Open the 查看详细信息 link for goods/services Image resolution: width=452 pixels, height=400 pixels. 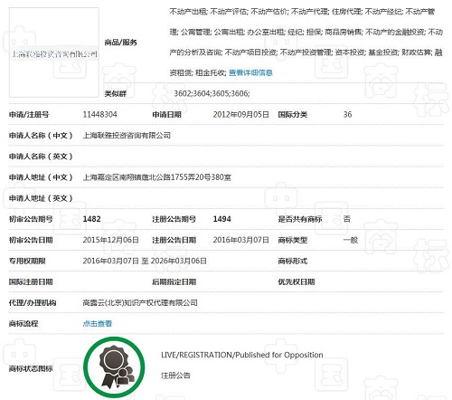250,72
